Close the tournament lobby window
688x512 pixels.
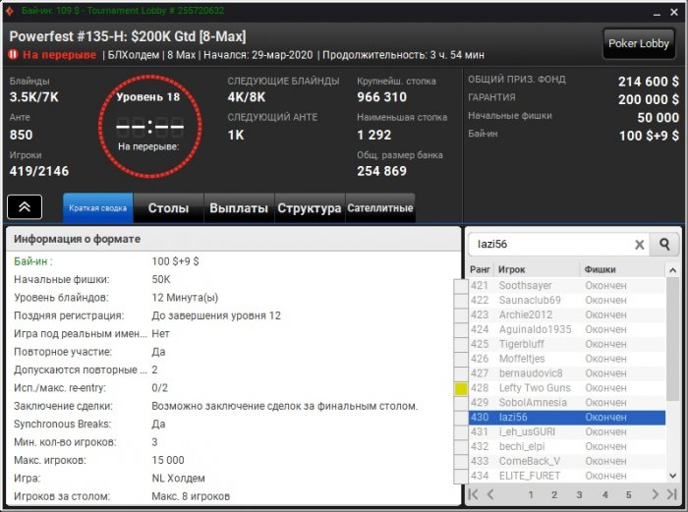pos(674,13)
